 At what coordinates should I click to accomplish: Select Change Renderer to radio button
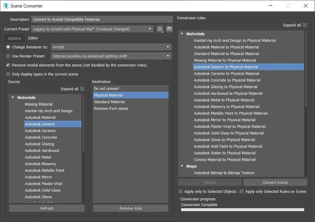(8, 47)
